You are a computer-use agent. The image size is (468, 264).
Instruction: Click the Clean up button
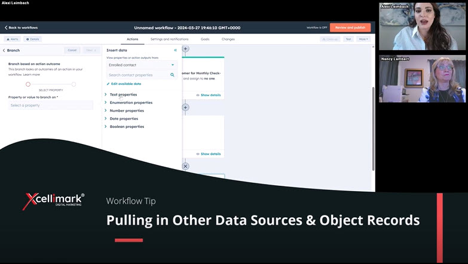pos(330,39)
